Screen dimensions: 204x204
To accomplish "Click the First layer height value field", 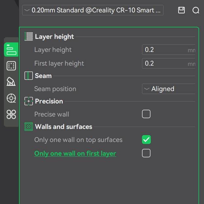I will pyautogui.click(x=165, y=63).
